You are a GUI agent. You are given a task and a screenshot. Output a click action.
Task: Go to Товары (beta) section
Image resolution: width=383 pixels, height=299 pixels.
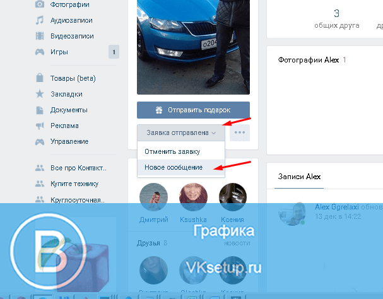click(x=73, y=78)
